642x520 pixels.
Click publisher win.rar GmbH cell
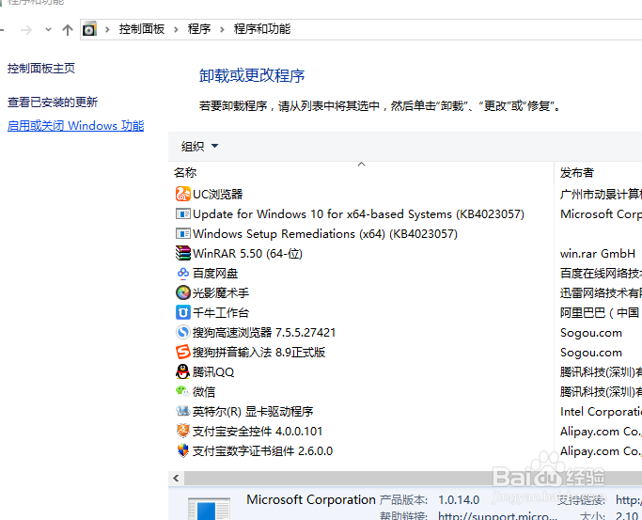pyautogui.click(x=598, y=254)
